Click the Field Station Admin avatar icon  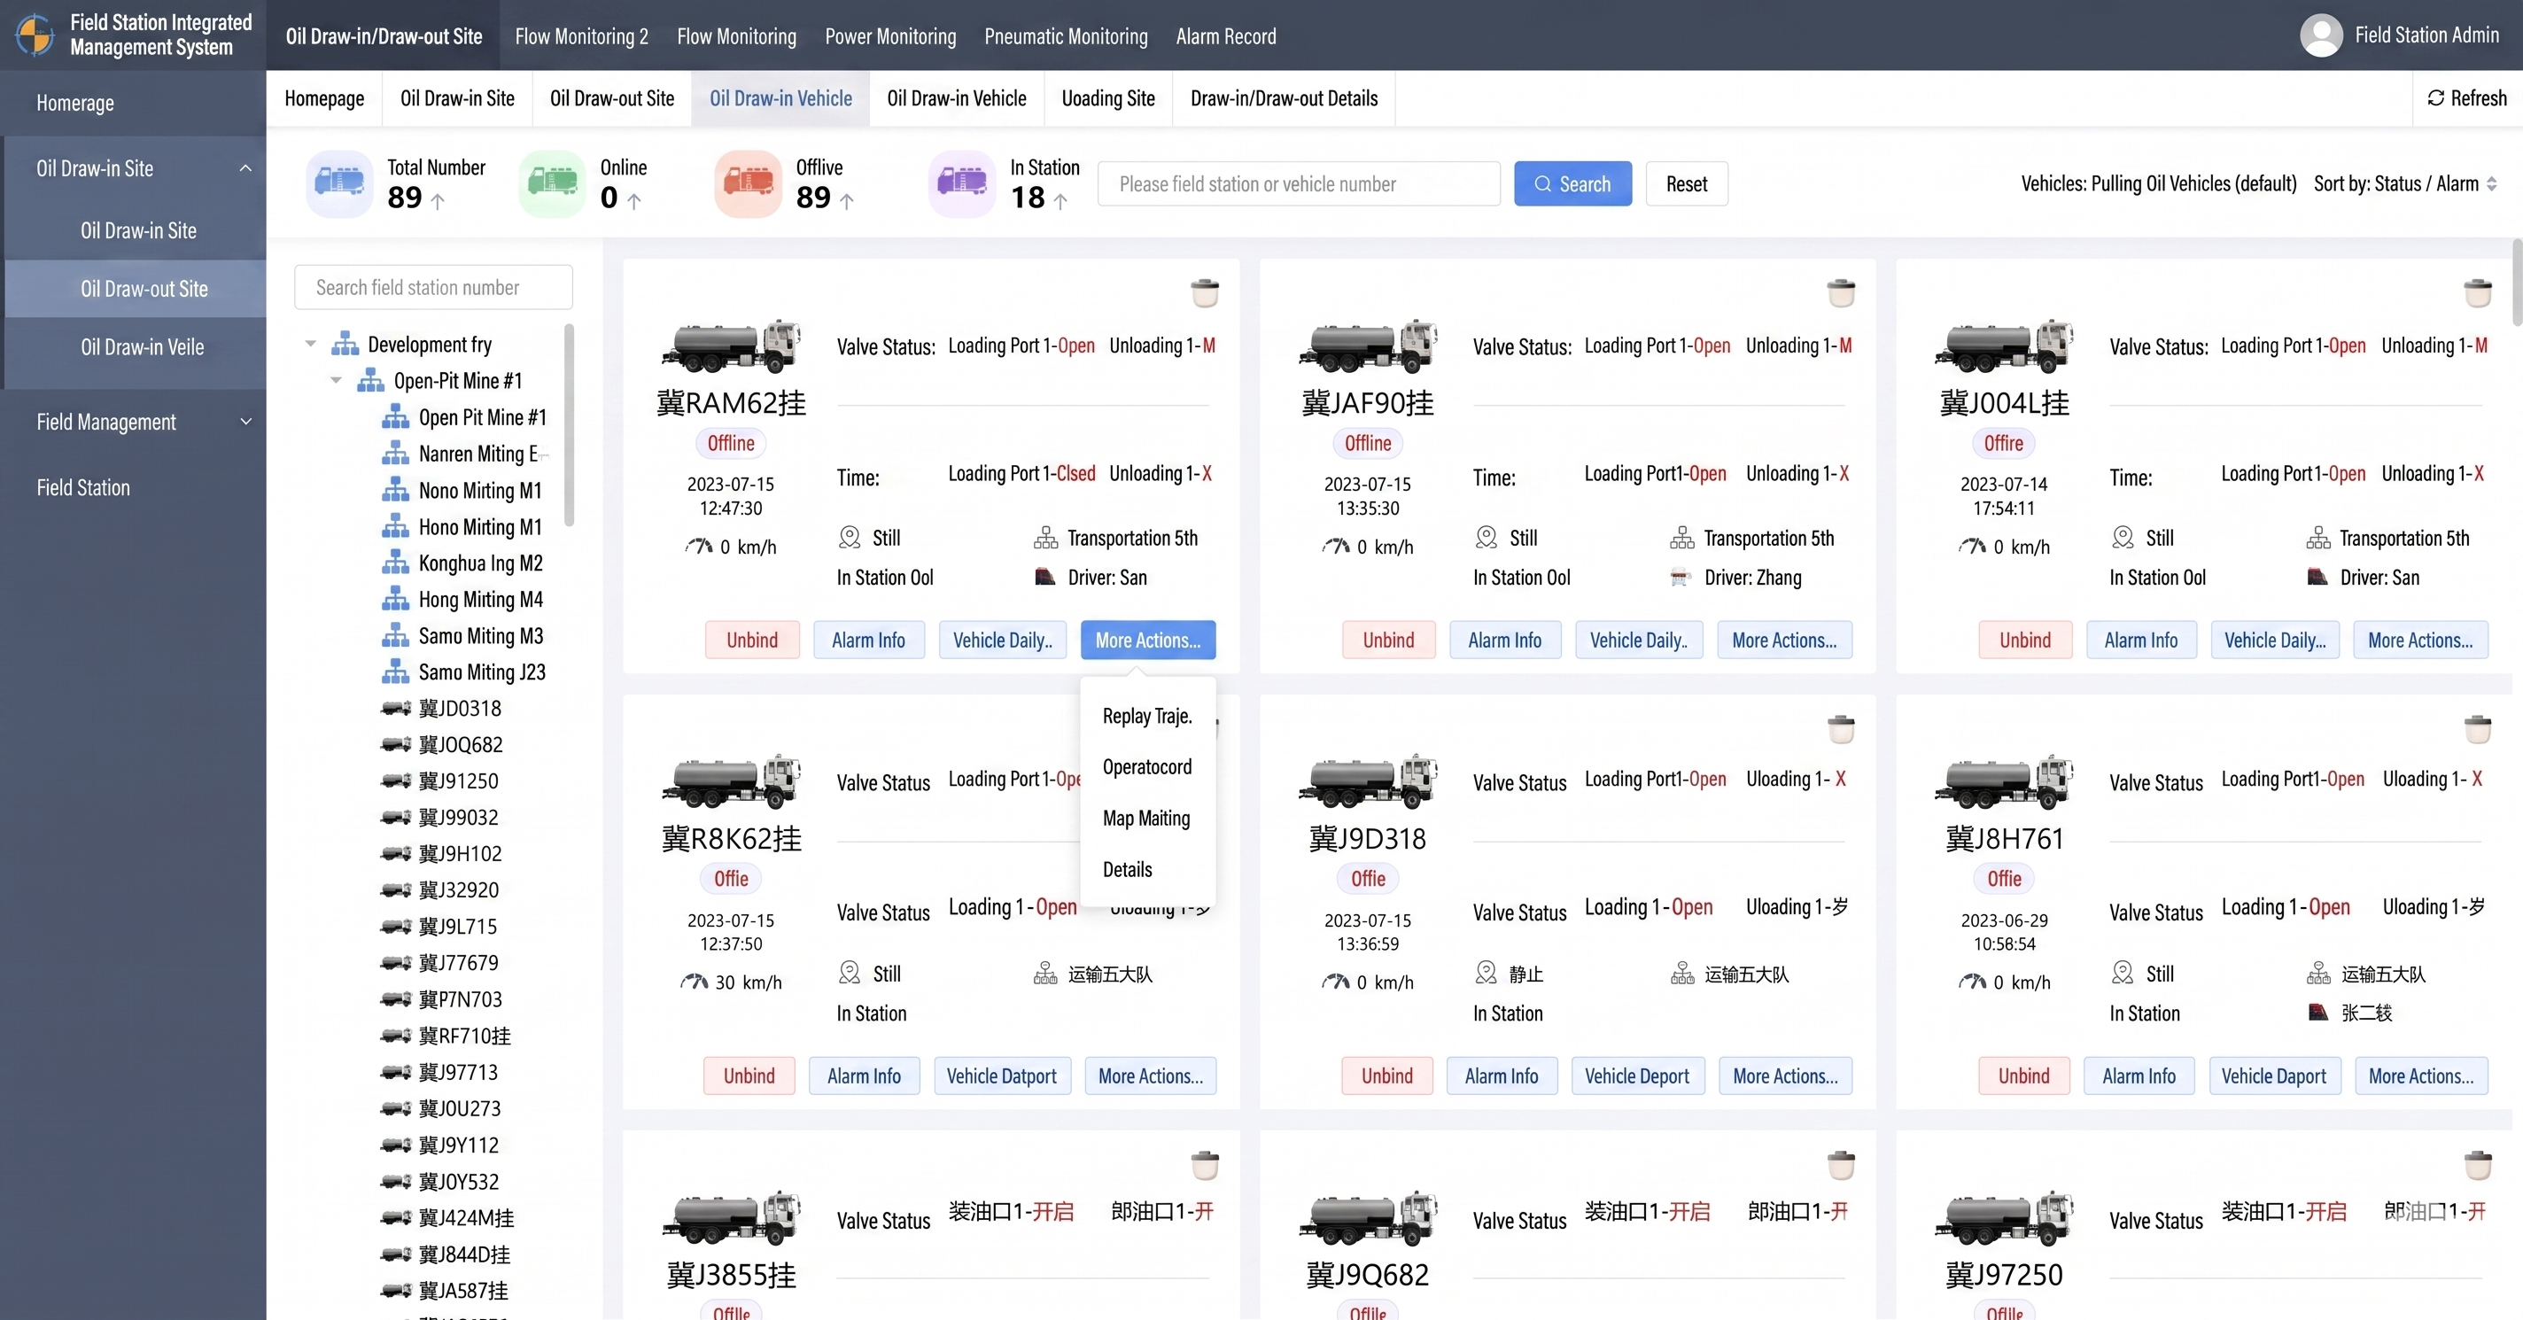click(x=2321, y=35)
